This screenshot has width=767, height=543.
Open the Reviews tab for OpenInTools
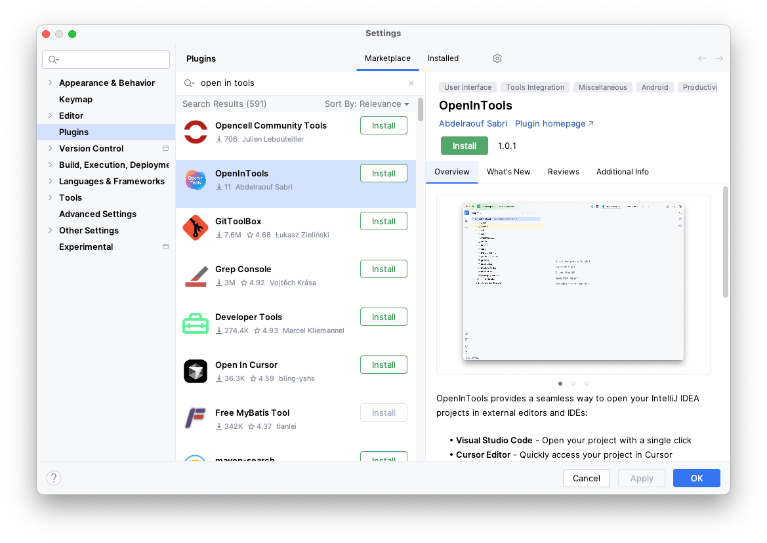563,171
